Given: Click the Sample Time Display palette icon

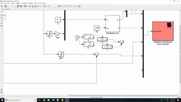Looking at the screenshot, I should (1, 20).
